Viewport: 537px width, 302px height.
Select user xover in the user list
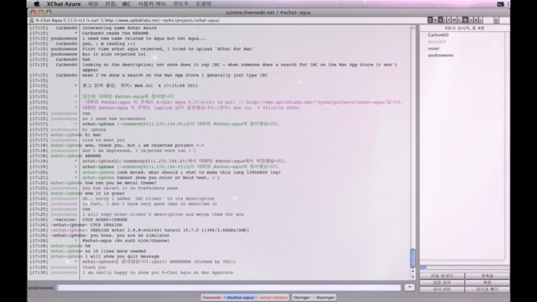[x=433, y=49]
